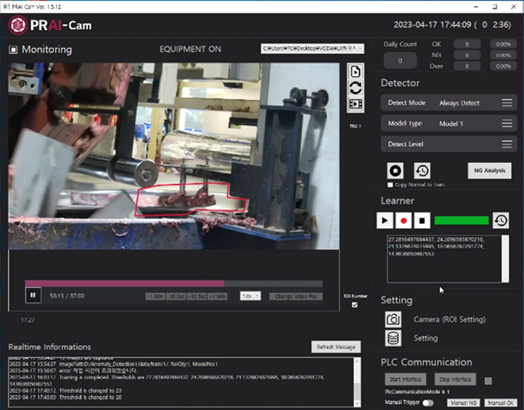Click the Realtime Informations log scrollbar
Image resolution: width=524 pixels, height=410 pixels.
click(x=357, y=382)
